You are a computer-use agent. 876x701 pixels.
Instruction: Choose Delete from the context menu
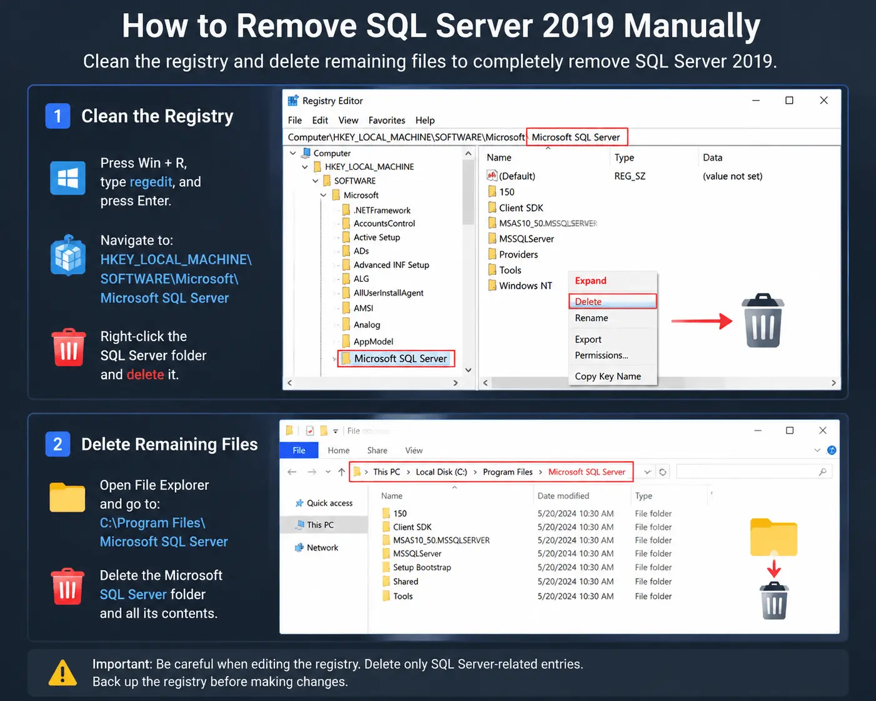612,302
